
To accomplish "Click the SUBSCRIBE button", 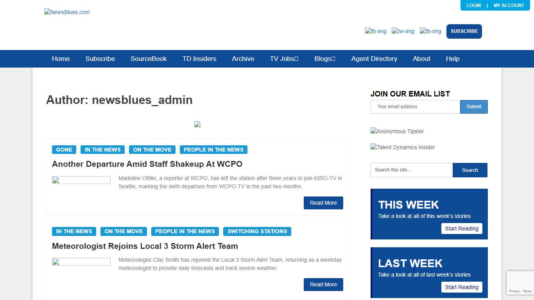I will coord(464,31).
